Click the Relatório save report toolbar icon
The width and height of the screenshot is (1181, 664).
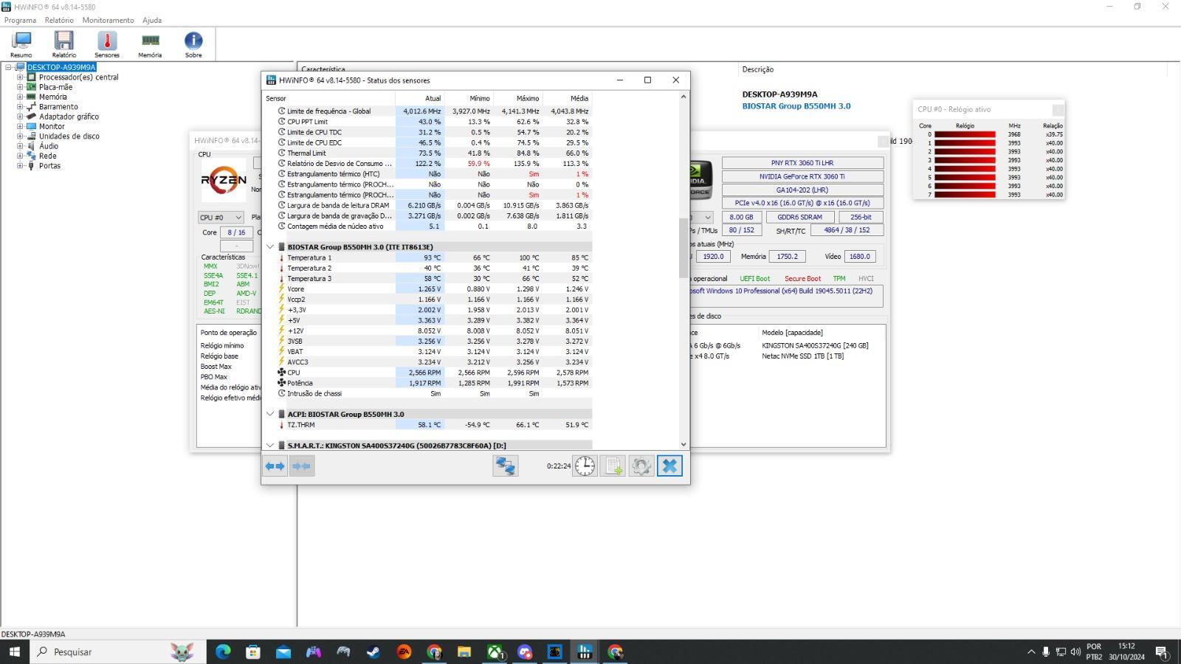tap(64, 44)
